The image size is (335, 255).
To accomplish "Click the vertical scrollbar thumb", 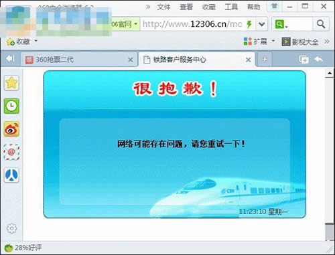I will click(330, 232).
